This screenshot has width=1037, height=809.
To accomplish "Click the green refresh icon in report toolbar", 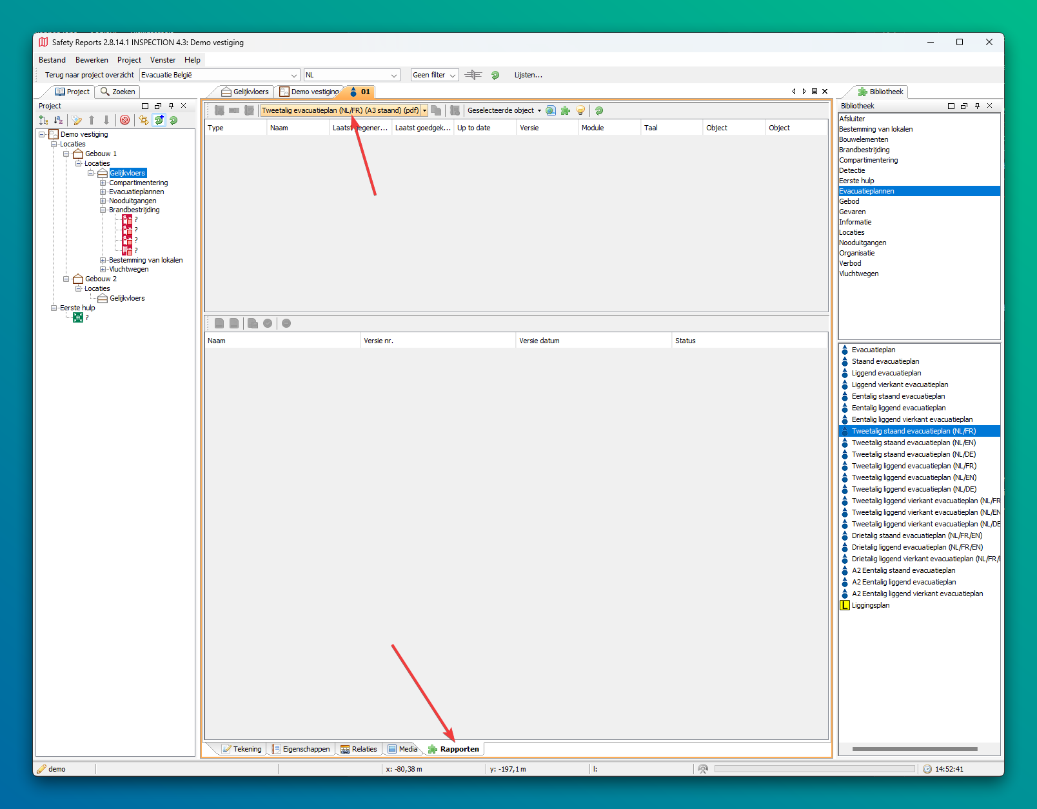I will click(x=599, y=110).
